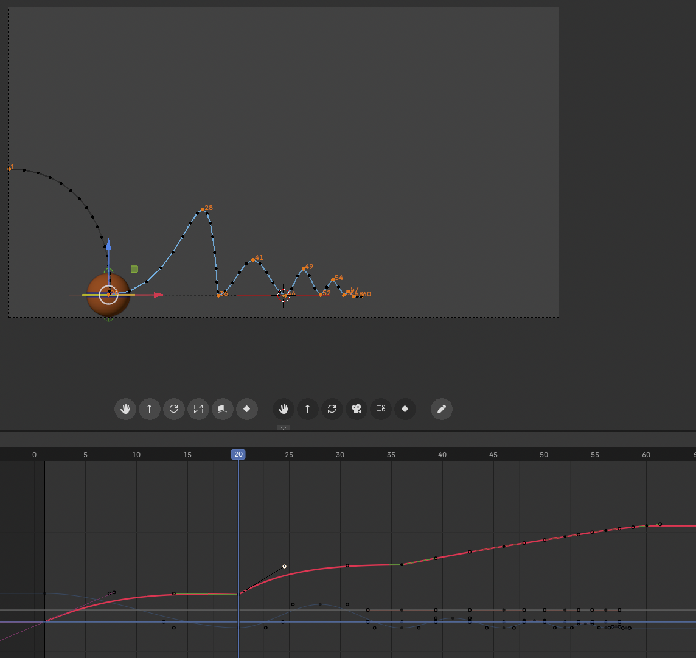This screenshot has width=696, height=658.
Task: Click the up-arrow move icon left of the scale icon
Action: (x=150, y=409)
